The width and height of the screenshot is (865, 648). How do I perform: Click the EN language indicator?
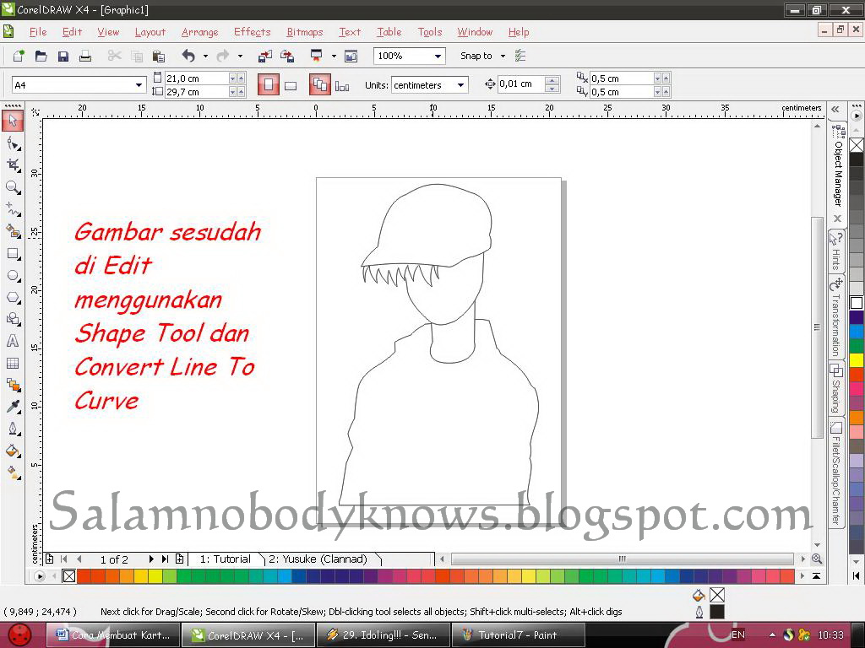tap(738, 634)
